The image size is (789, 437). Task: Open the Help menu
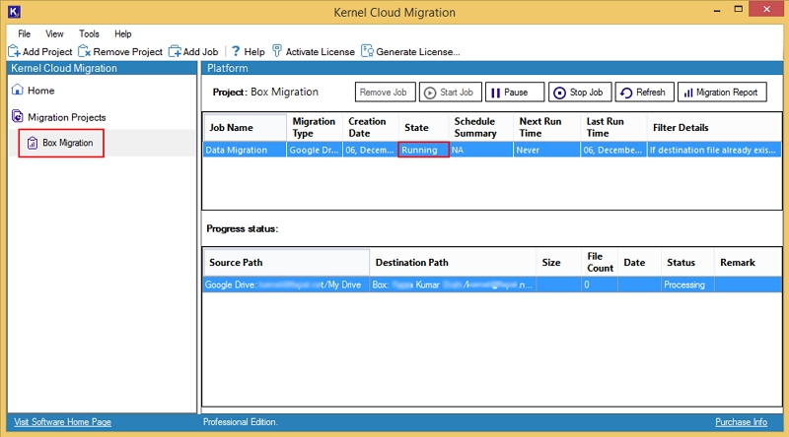[x=122, y=33]
